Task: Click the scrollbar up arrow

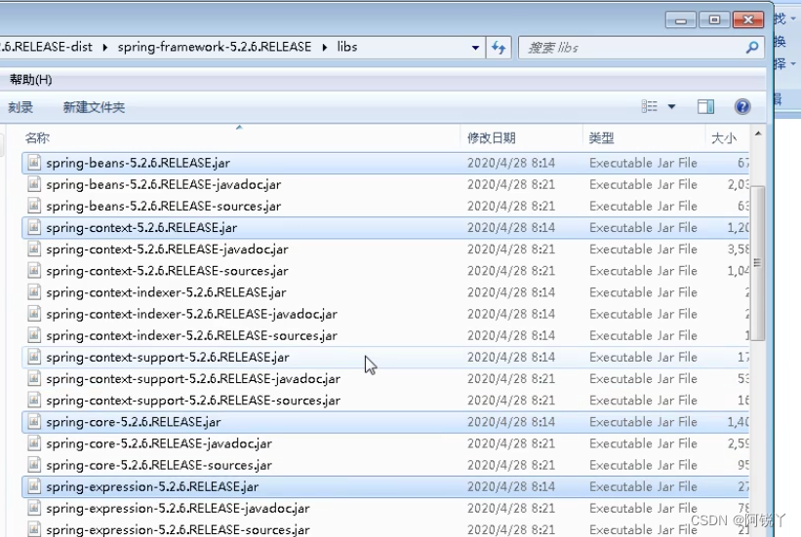Action: (758, 134)
